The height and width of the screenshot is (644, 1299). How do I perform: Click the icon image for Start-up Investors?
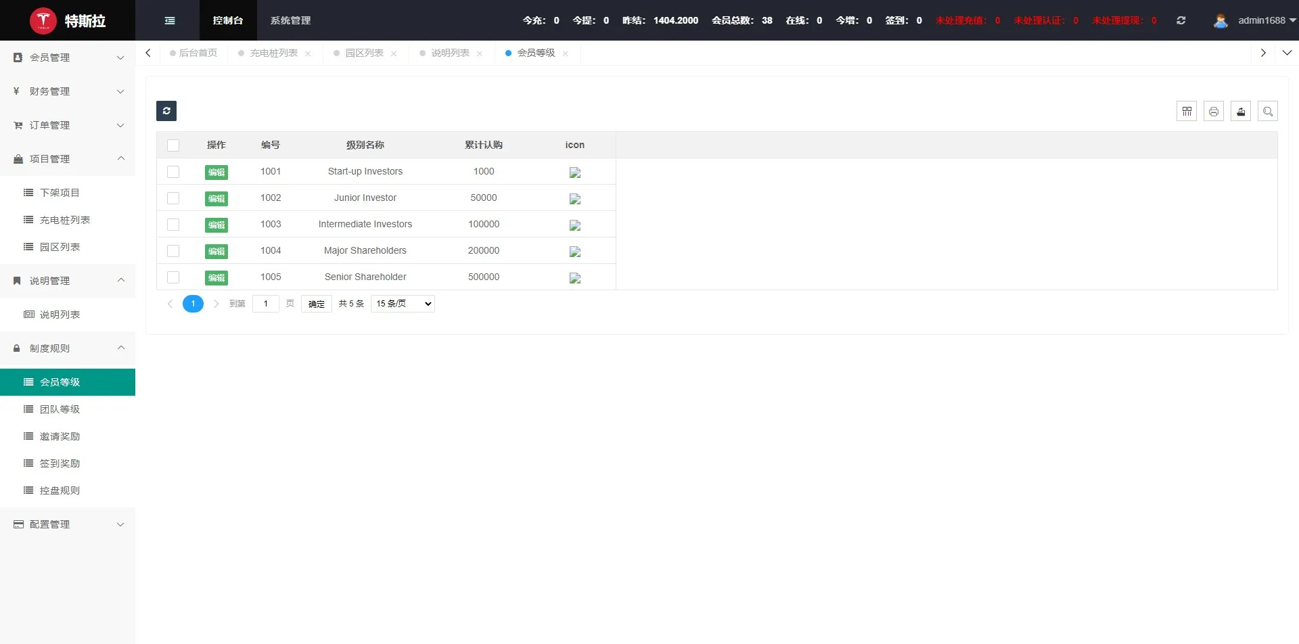click(x=575, y=172)
